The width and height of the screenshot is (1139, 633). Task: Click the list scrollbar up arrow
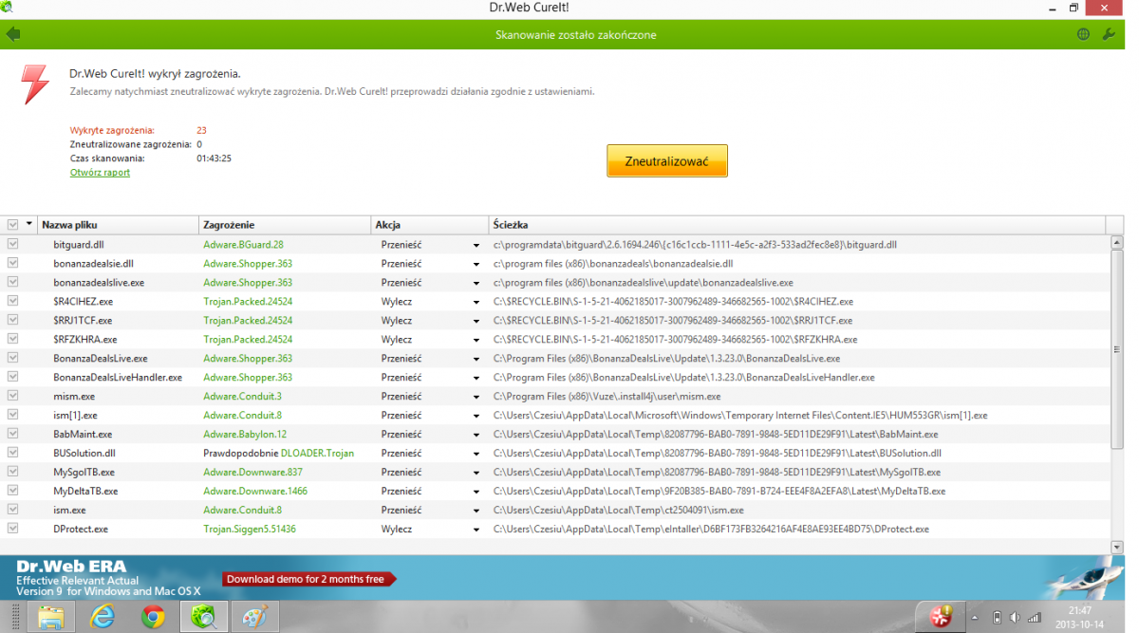coord(1117,243)
